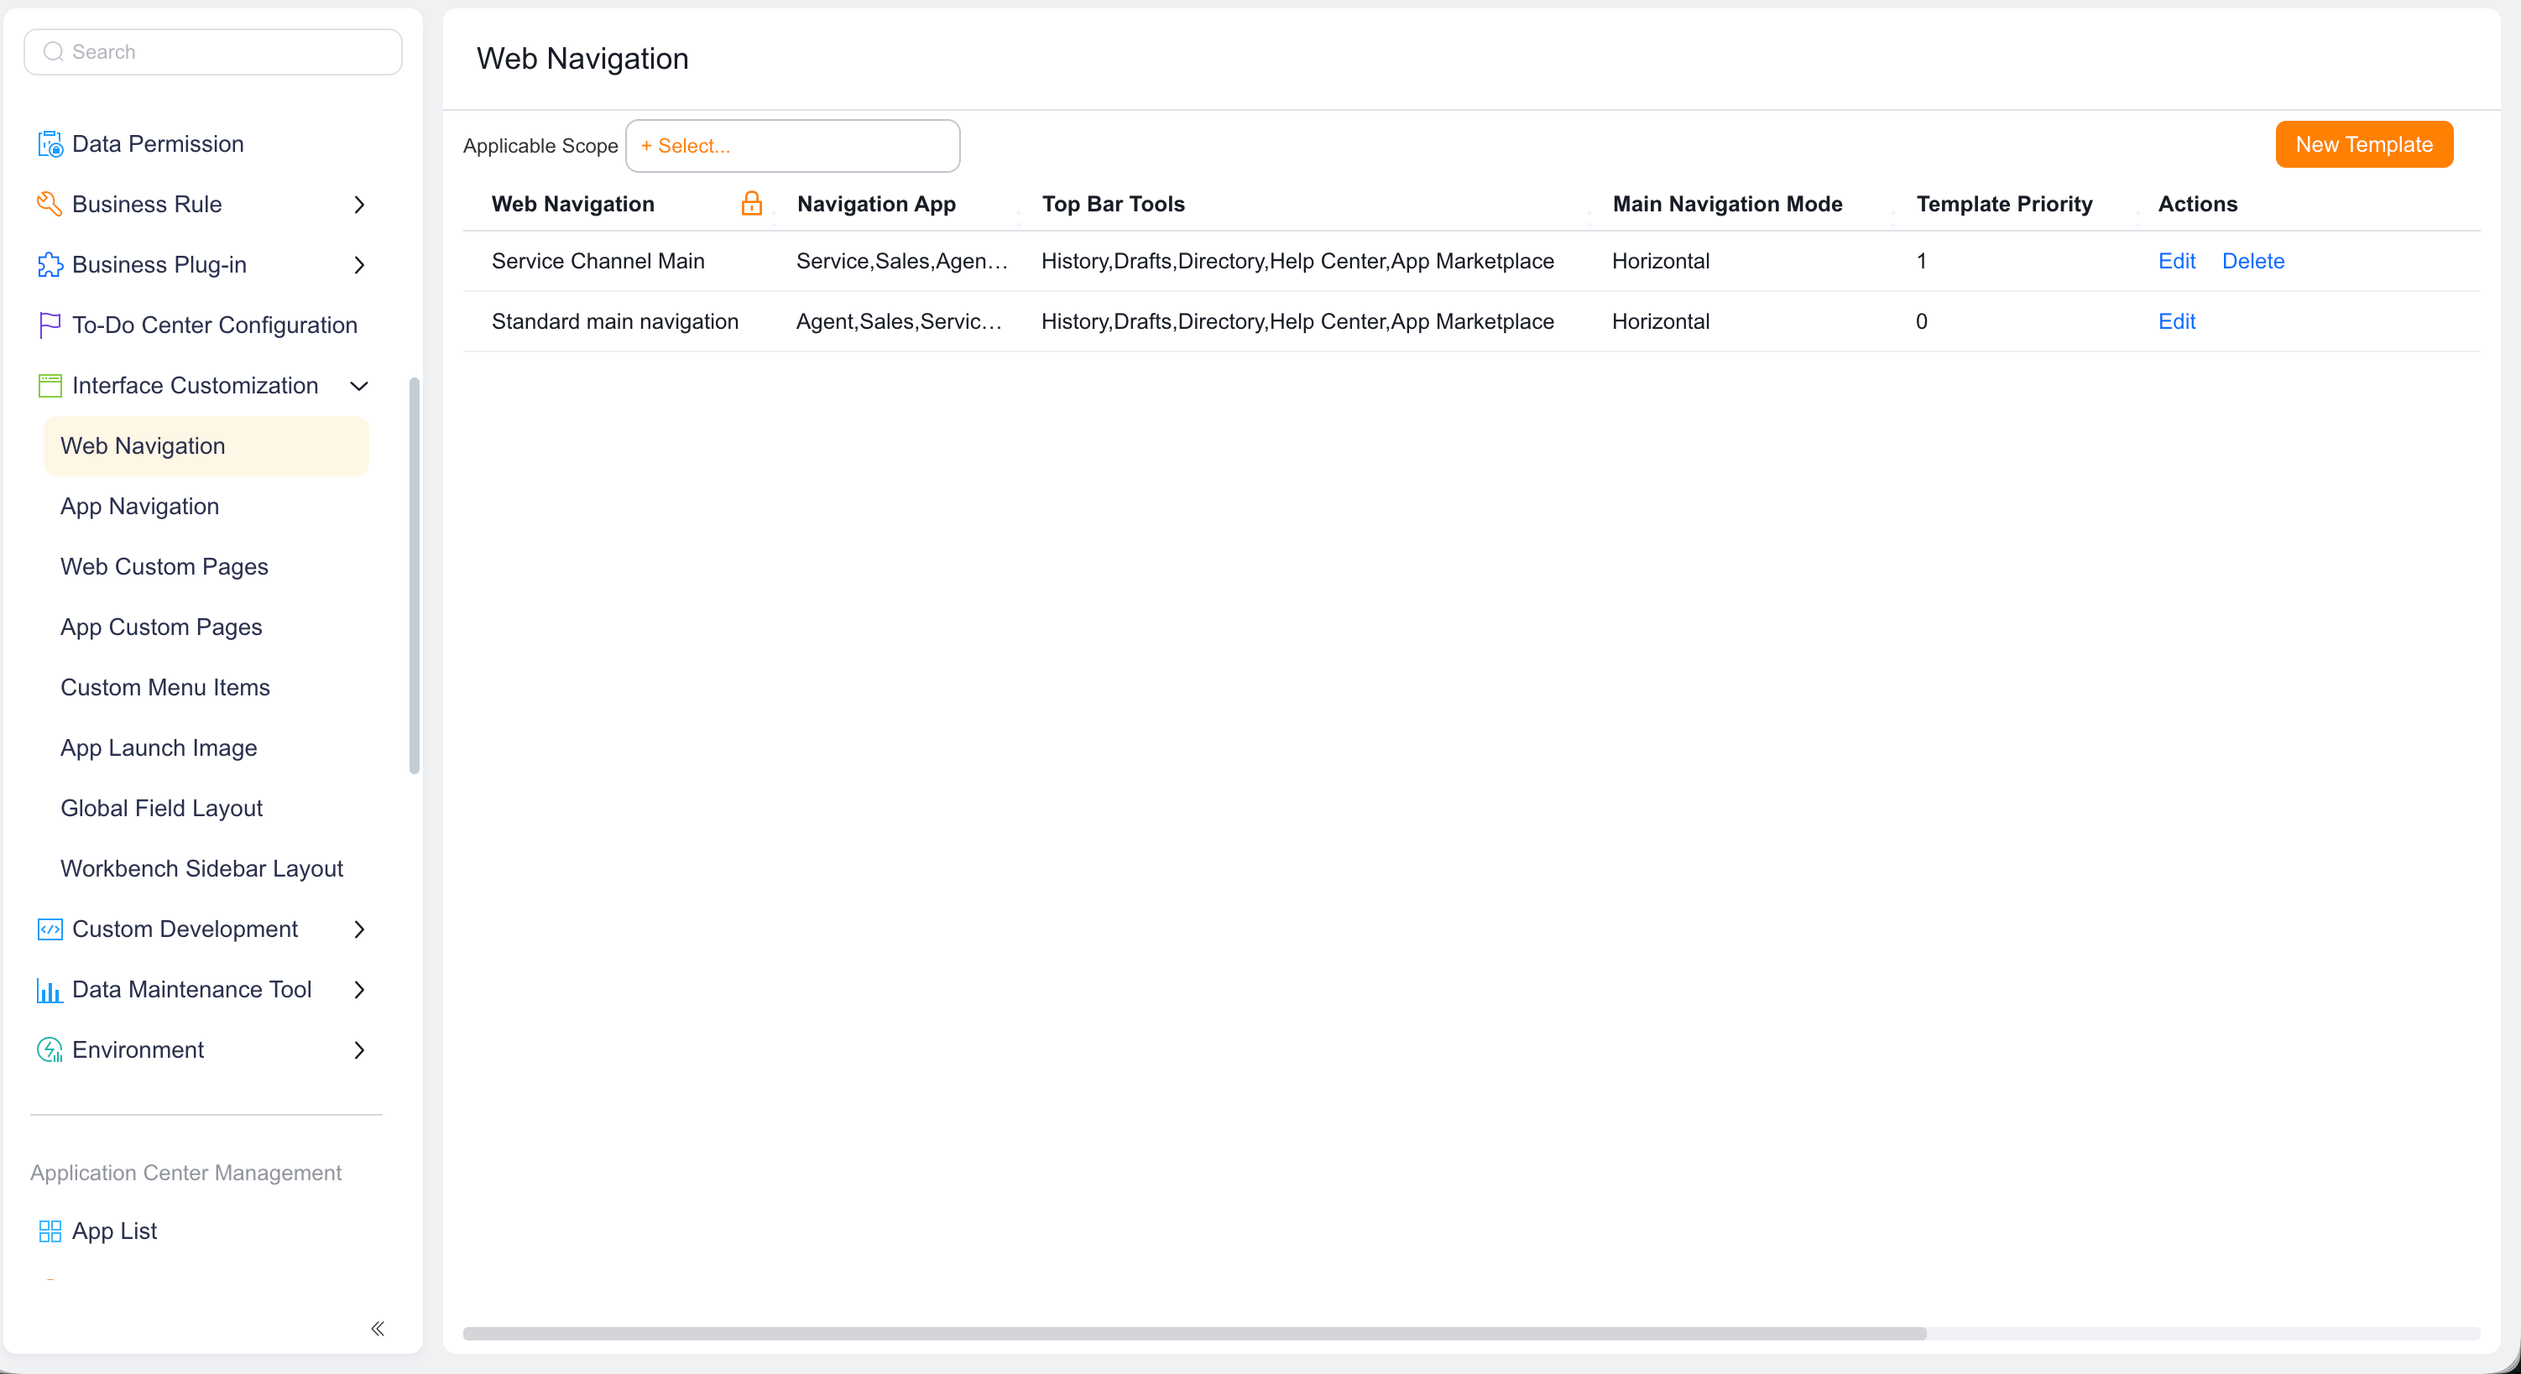Delete the Service Channel Main template

click(2252, 261)
